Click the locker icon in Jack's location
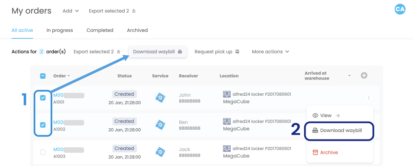This screenshot has width=413, height=166. 227,148
